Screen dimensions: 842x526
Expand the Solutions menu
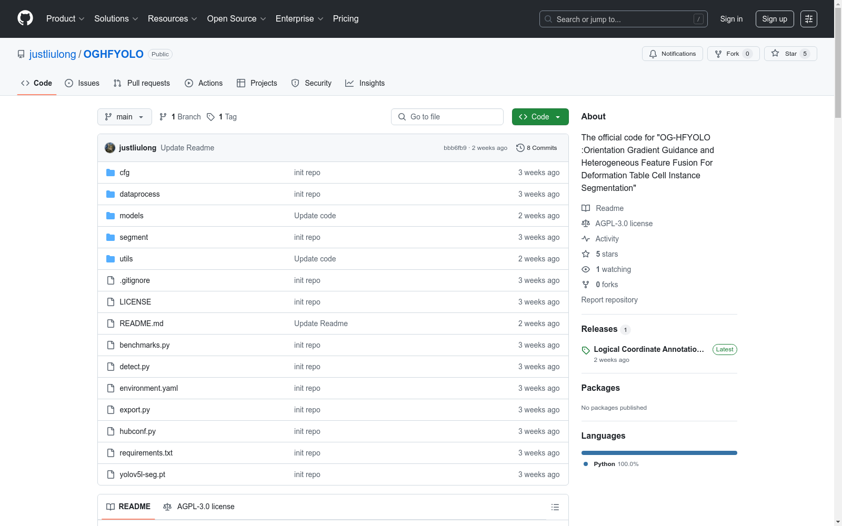point(116,19)
